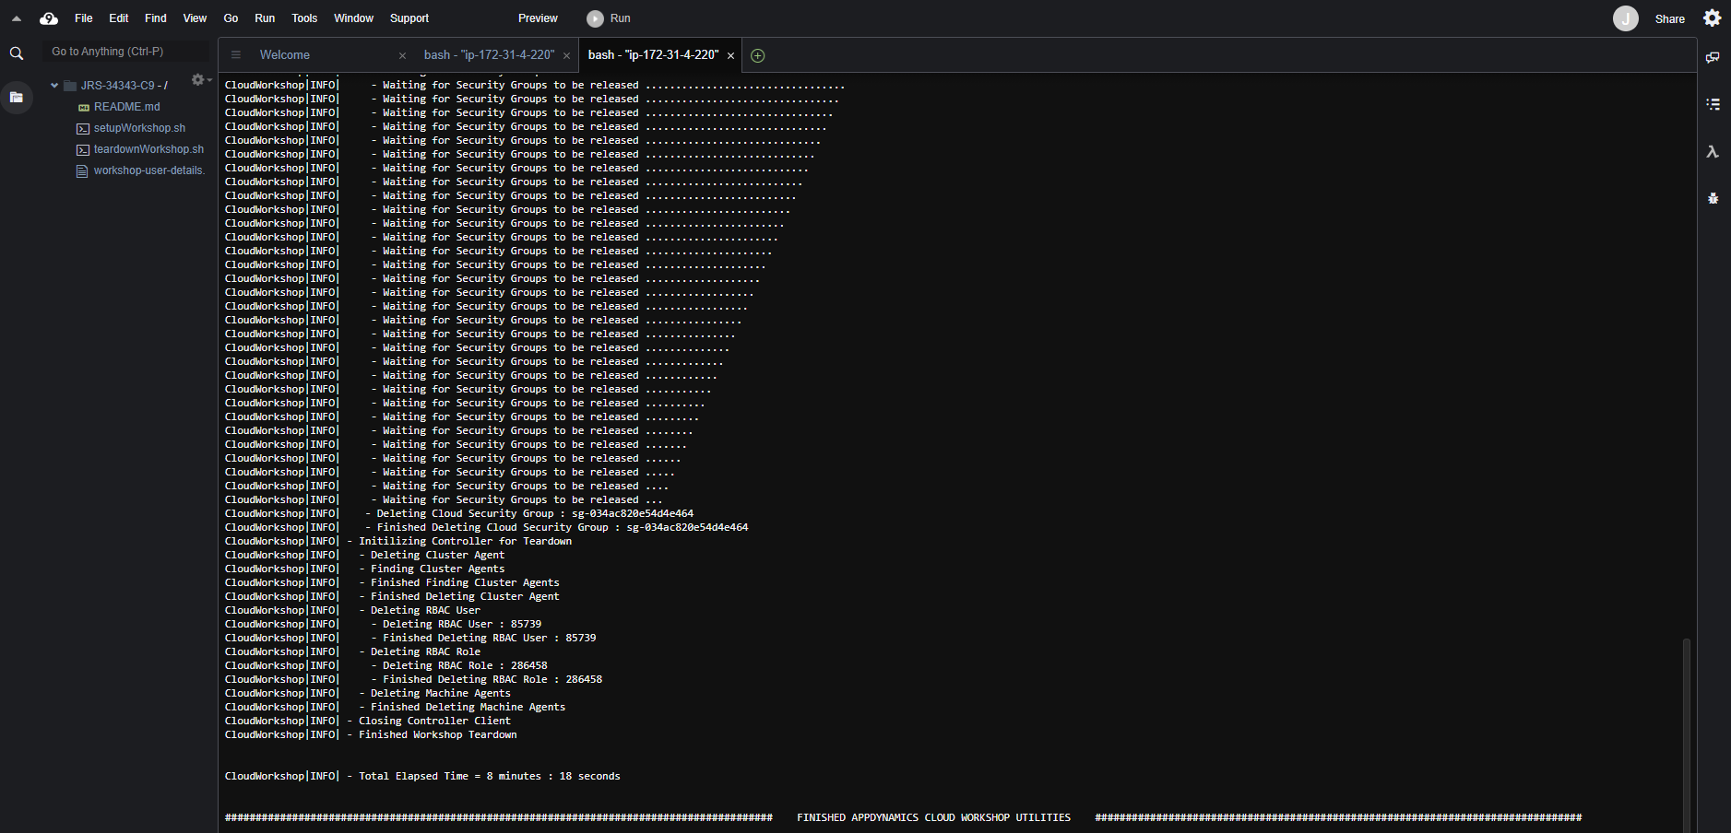Open a new tab with plus icon

coord(758,55)
